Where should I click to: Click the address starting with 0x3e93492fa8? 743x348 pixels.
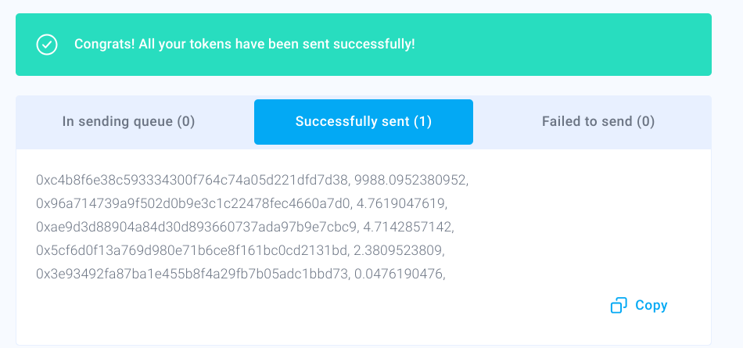point(192,274)
